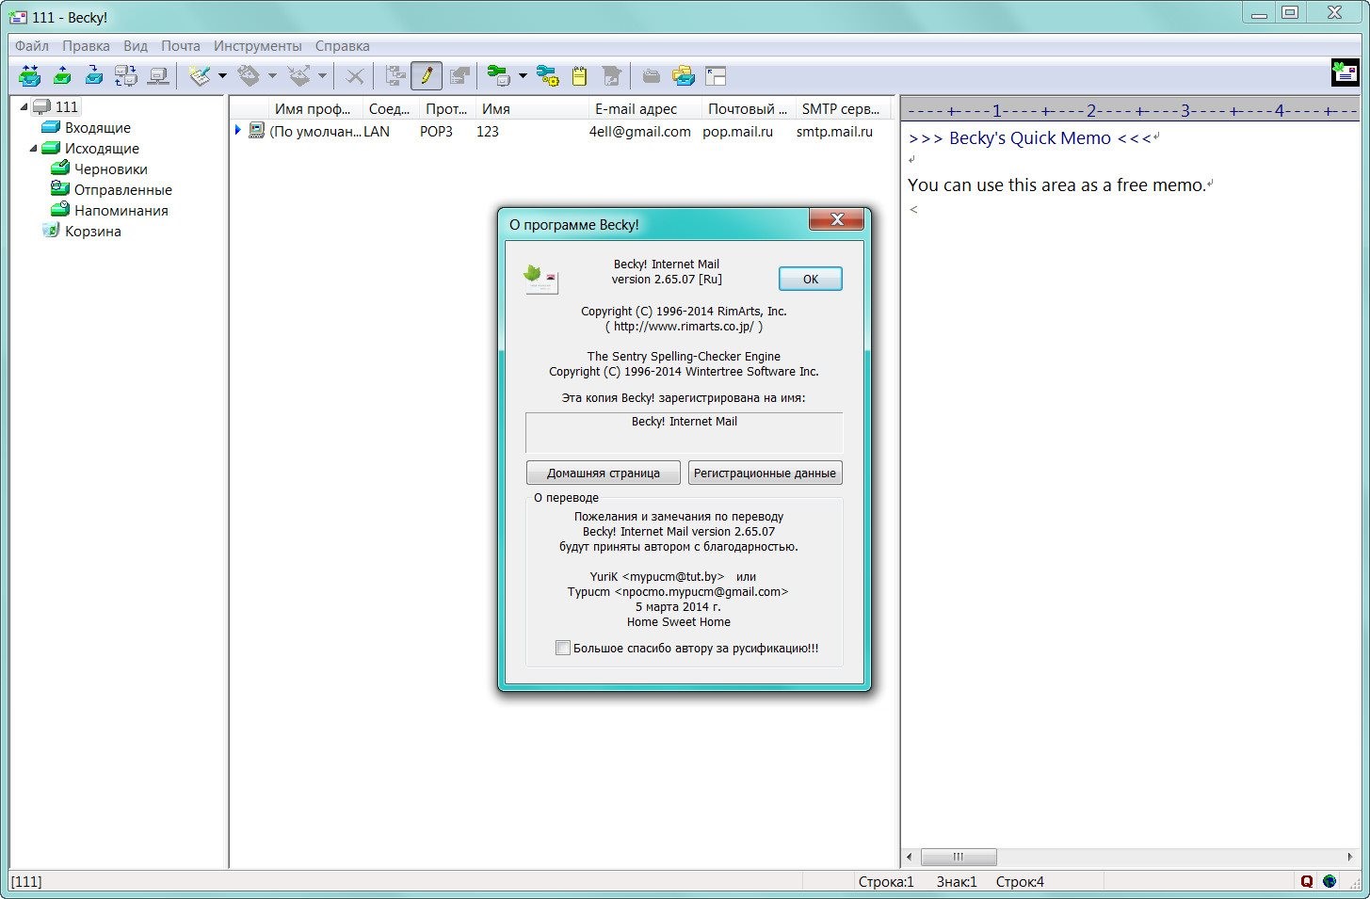
Task: Click the greyed reply toolbar icon
Action: click(x=249, y=75)
